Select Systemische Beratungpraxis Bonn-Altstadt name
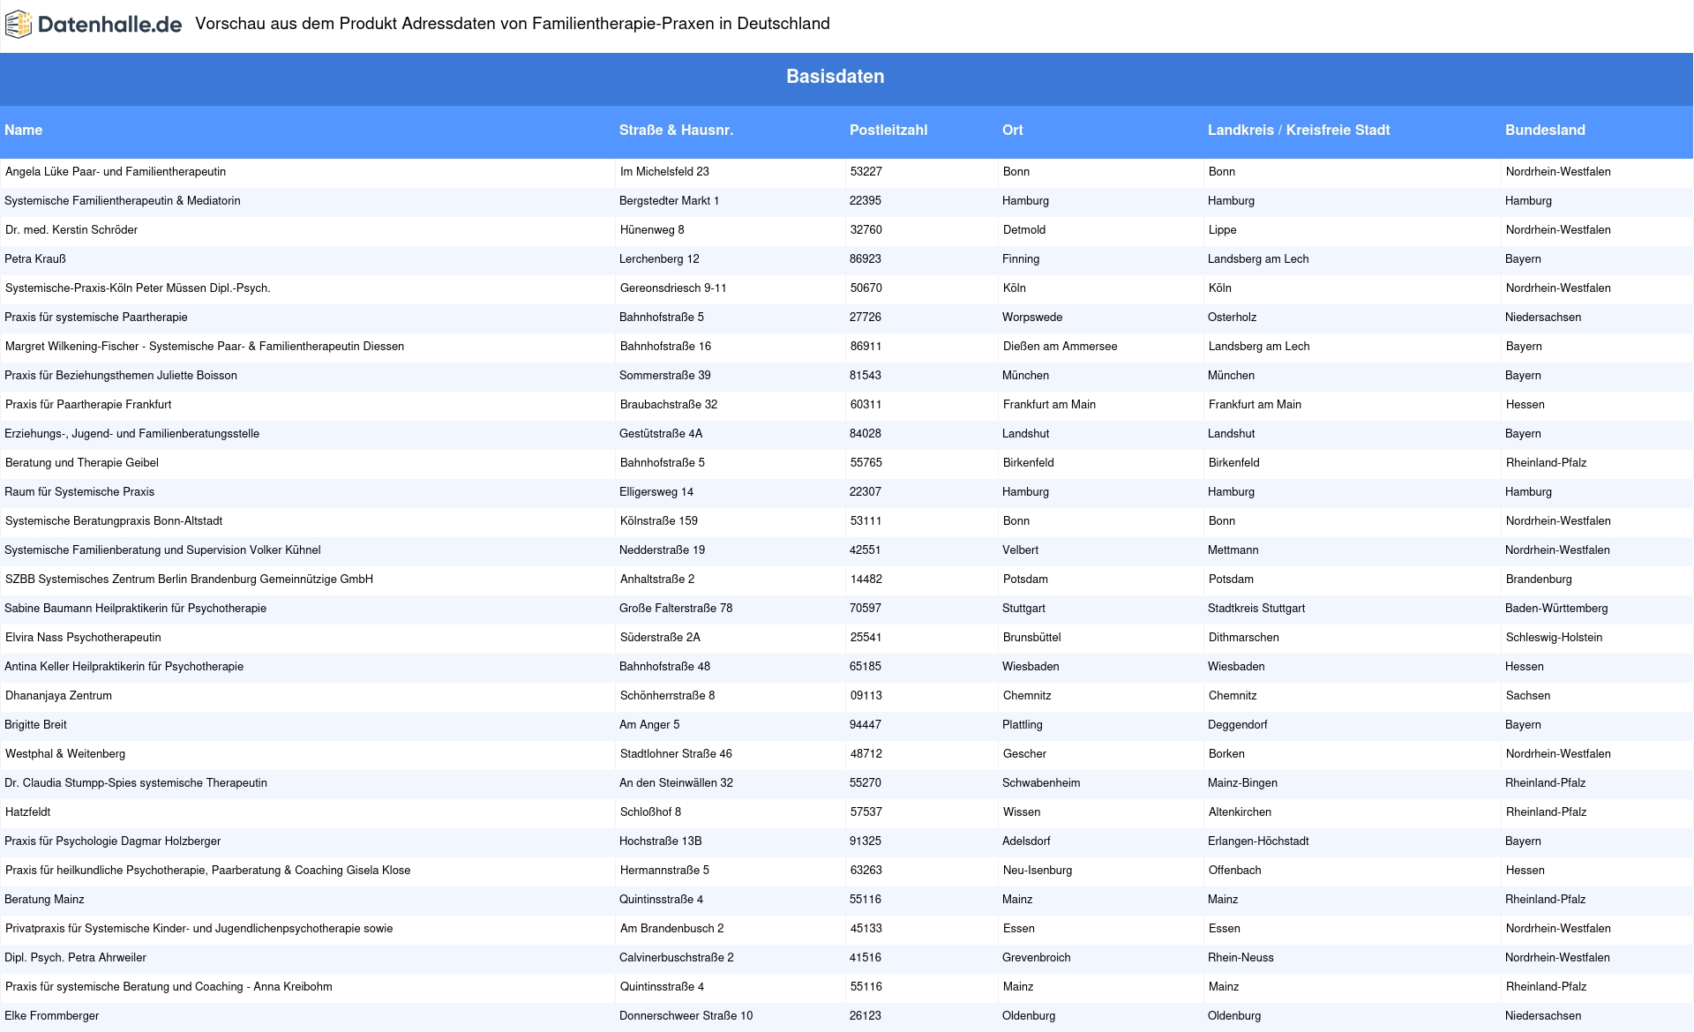1694x1032 pixels. [114, 521]
